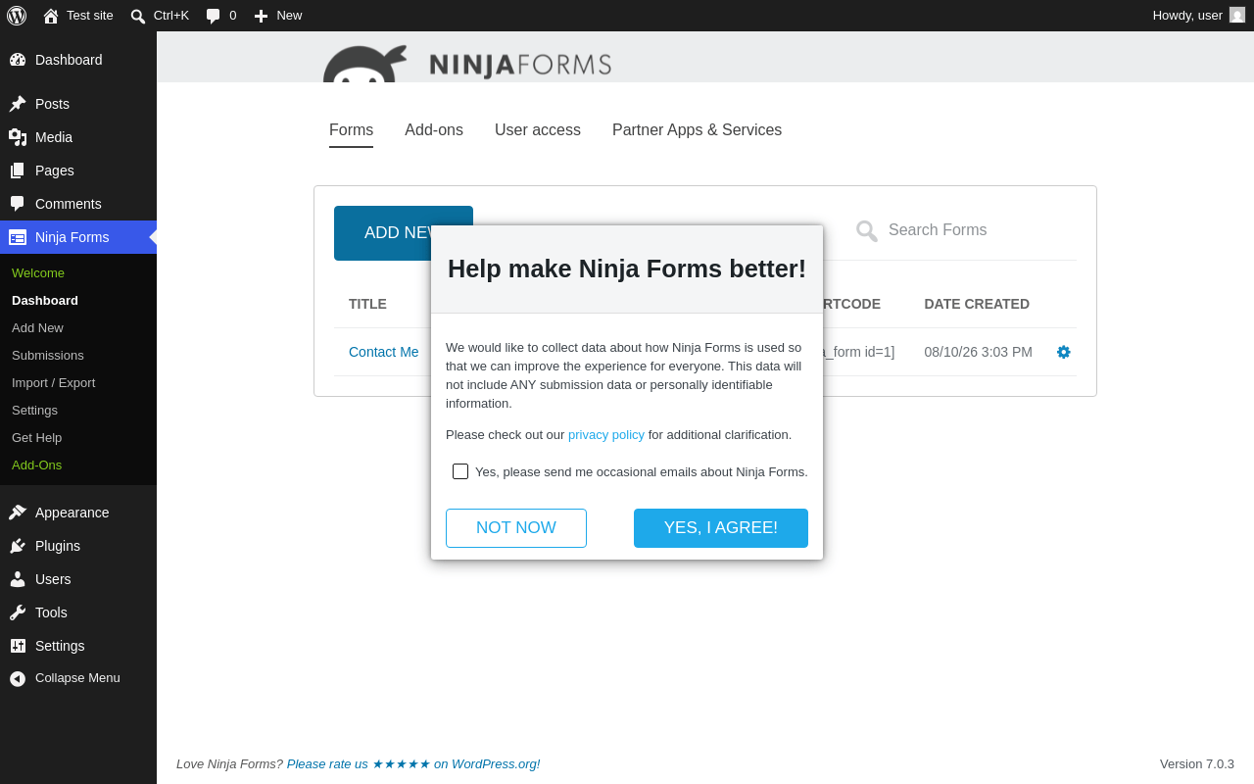Open Ninja Forms Settings submenu item
Viewport: 1254px width, 784px height.
coord(34,411)
